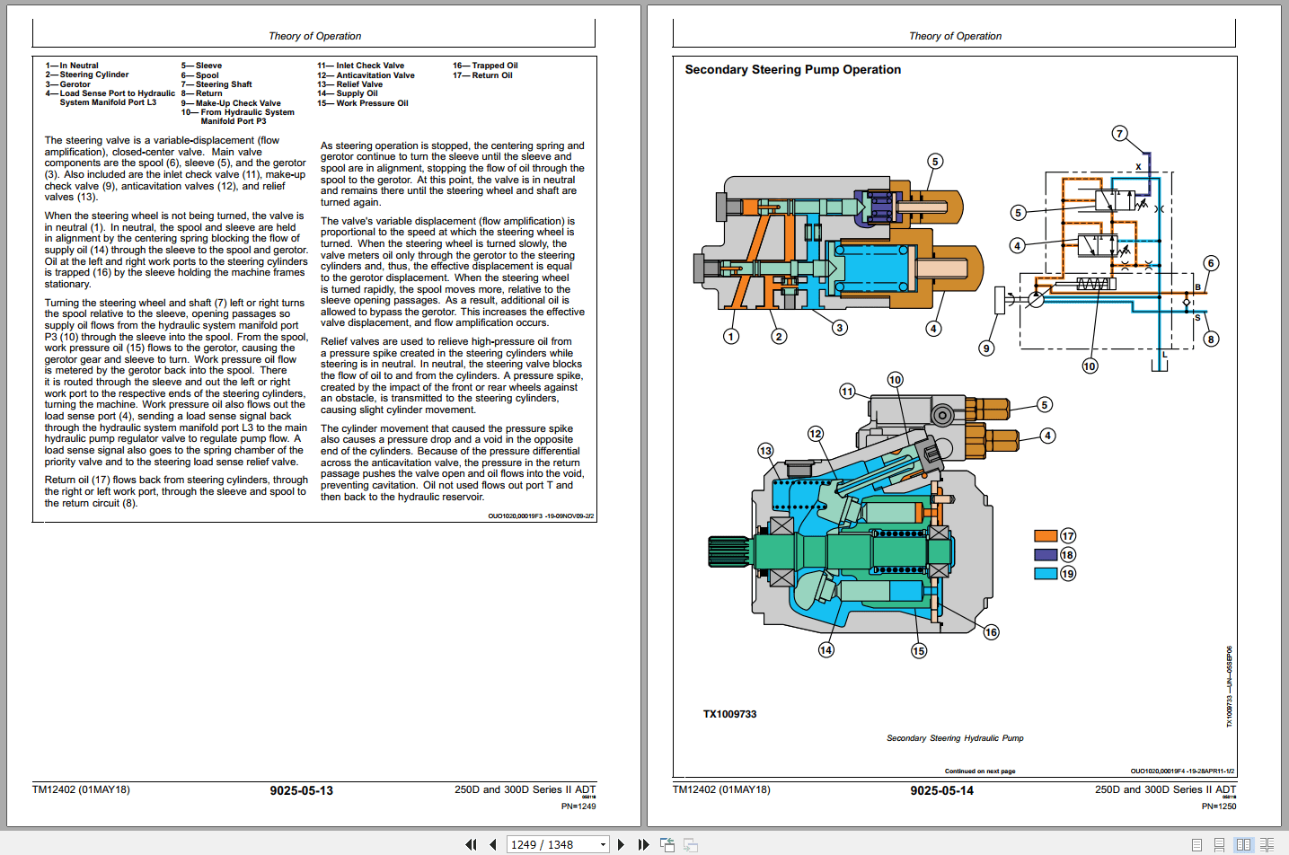Jump to the last page
1289x855 pixels.
pos(643,844)
